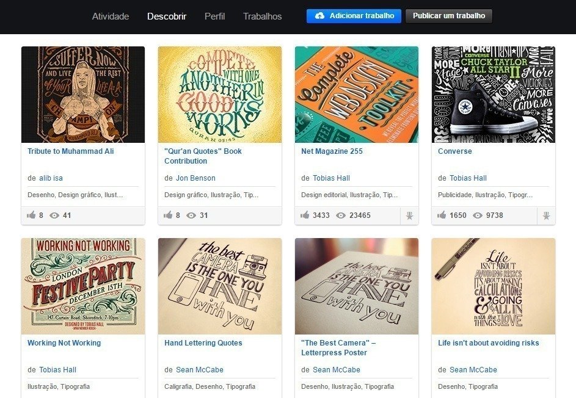Click "Publicidade, Ilustração, Tipogr..." tags text

coord(485,195)
